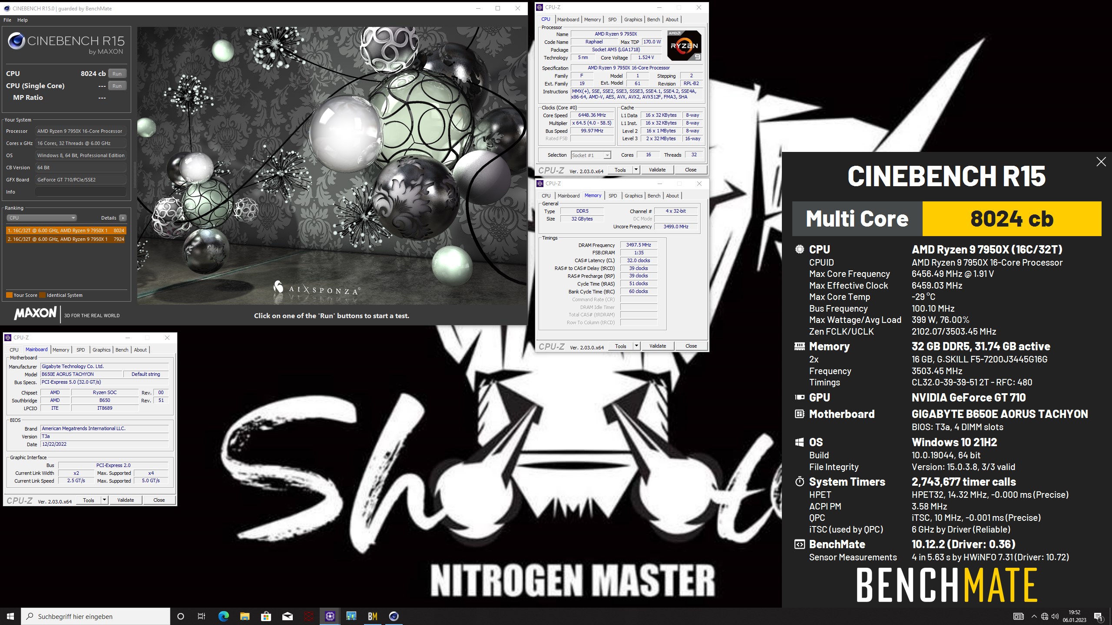The image size is (1112, 625).
Task: Click Close button in CPU-Z Memory window
Action: pos(691,346)
